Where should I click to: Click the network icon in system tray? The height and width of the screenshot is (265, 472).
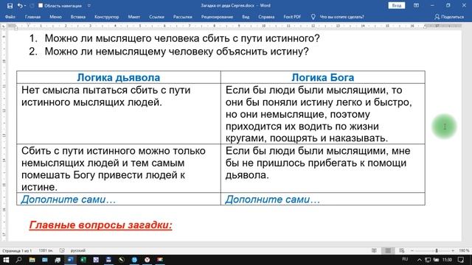[x=428, y=260]
